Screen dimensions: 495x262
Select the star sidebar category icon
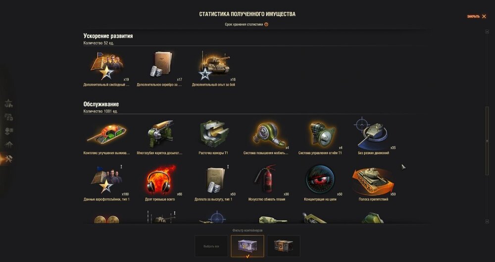tap(8, 103)
